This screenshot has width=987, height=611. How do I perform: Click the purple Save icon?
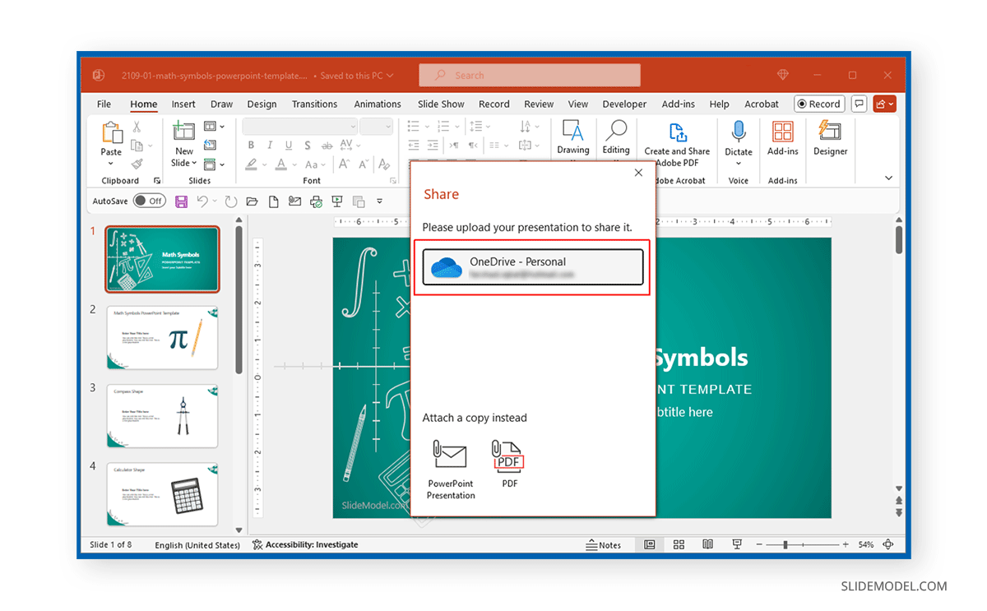pyautogui.click(x=181, y=201)
